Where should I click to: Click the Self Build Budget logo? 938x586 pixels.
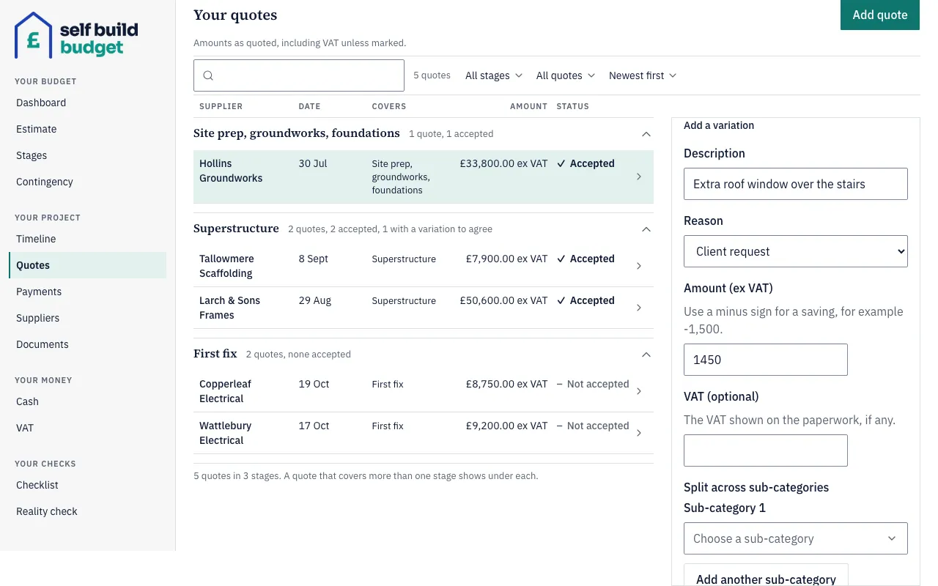pos(76,35)
